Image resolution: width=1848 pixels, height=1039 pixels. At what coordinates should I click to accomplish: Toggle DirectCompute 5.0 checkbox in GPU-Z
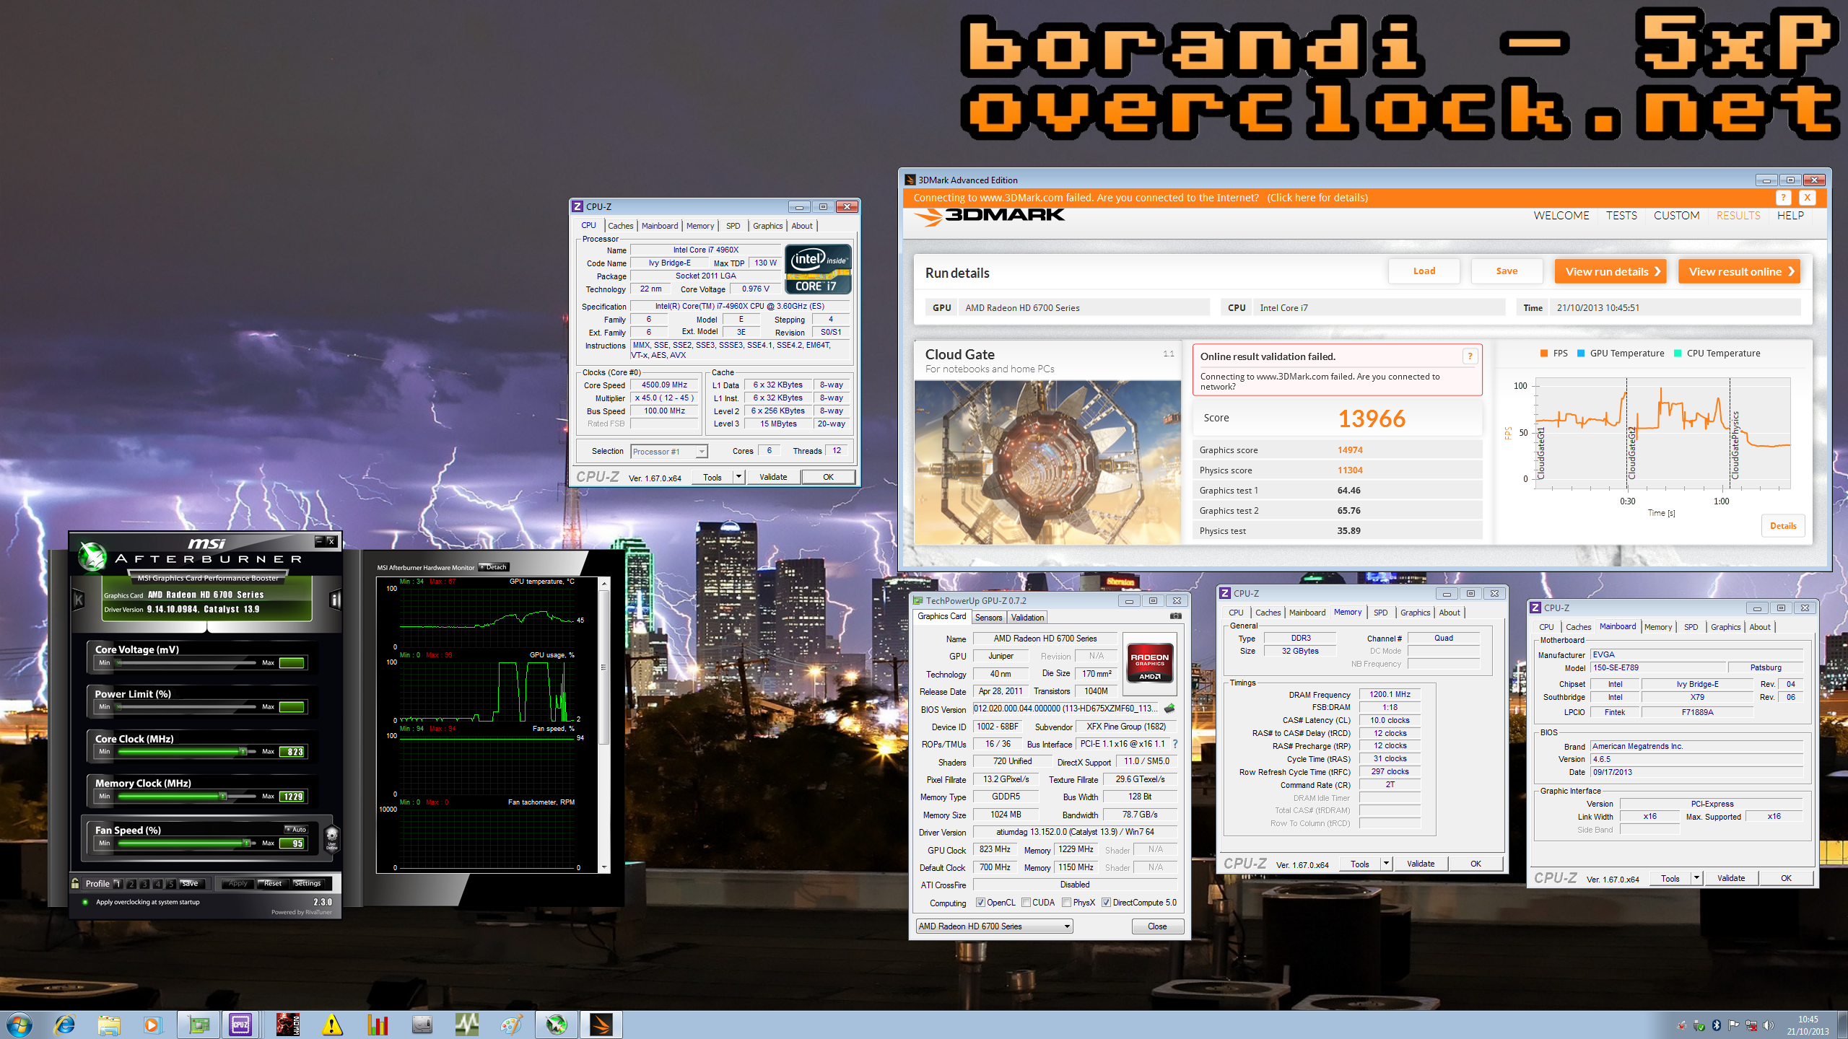tap(1106, 903)
